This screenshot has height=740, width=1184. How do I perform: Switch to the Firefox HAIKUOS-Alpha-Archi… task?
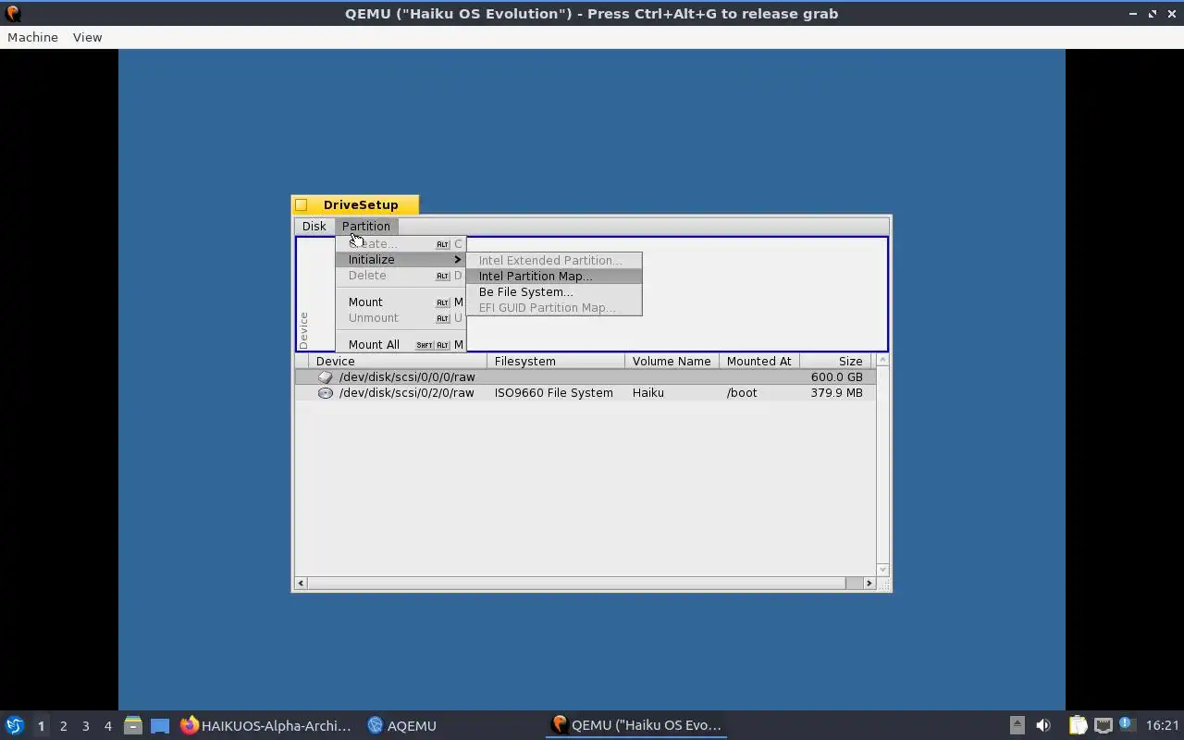point(266,726)
